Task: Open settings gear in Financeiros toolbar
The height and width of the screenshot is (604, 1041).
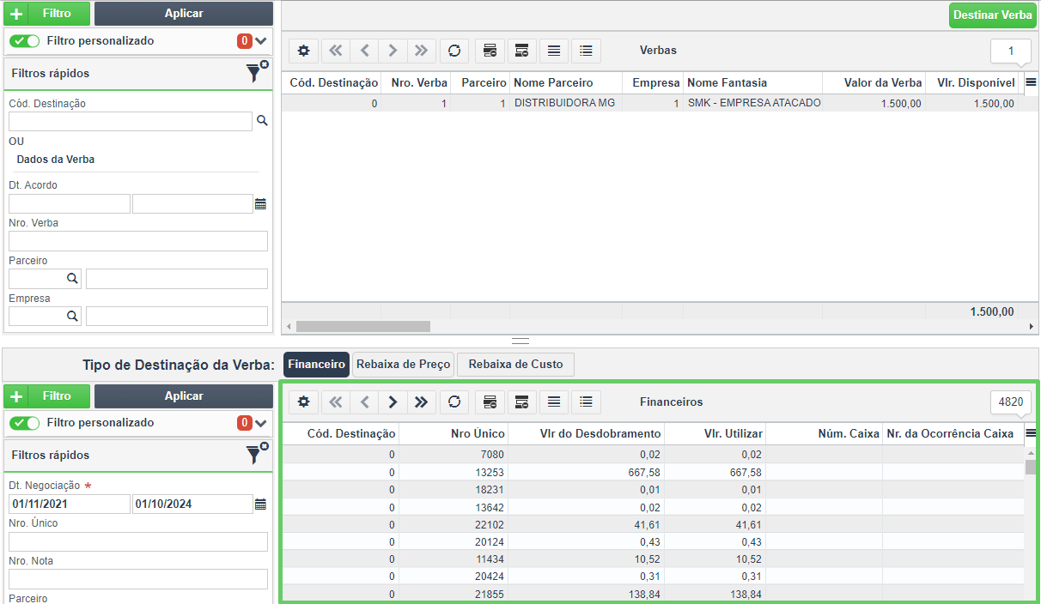Action: [x=303, y=402]
